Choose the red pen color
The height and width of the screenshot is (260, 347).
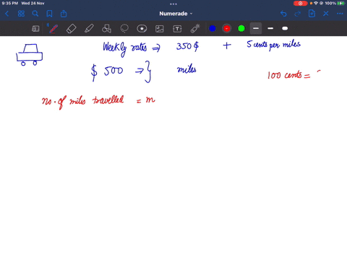(227, 29)
